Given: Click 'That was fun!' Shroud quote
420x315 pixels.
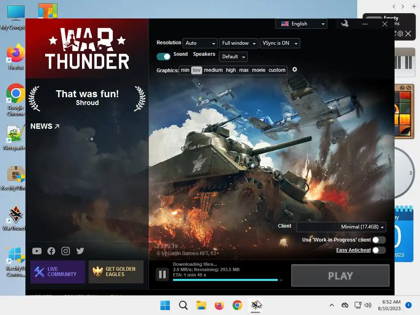Looking at the screenshot, I should click(x=87, y=98).
